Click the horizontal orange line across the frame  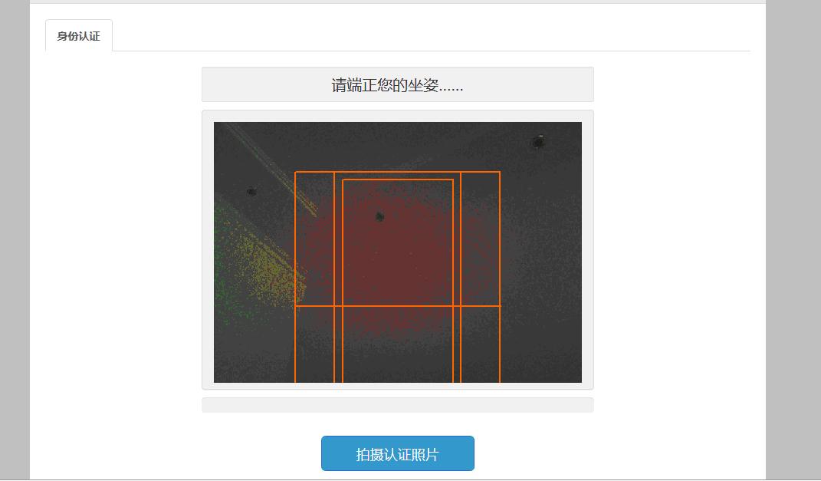(x=397, y=305)
